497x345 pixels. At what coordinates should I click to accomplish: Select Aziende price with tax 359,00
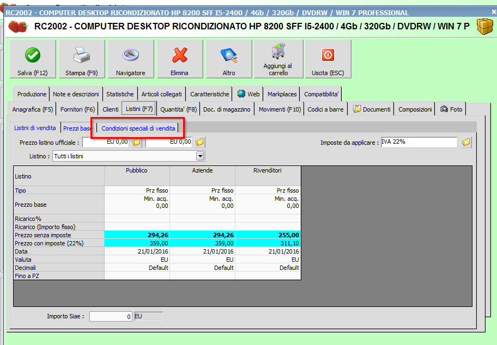203,243
